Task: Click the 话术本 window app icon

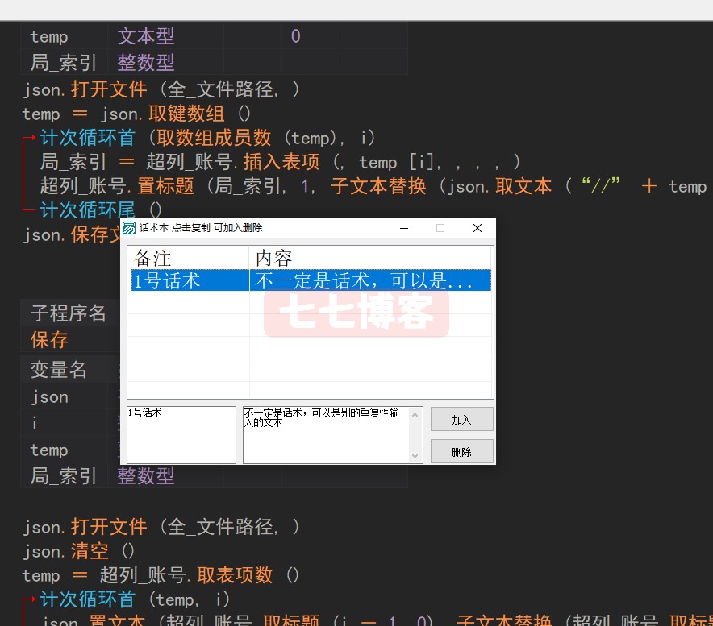Action: 129,228
